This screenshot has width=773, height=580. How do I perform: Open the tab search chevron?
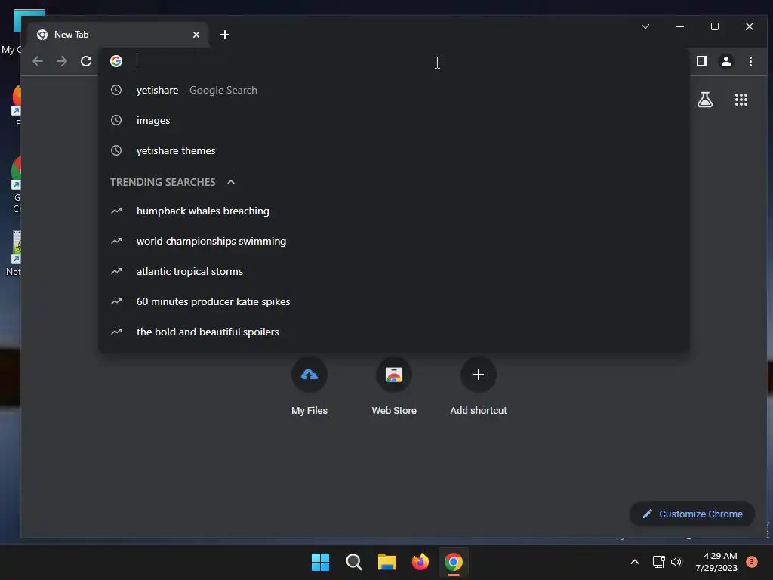645,26
